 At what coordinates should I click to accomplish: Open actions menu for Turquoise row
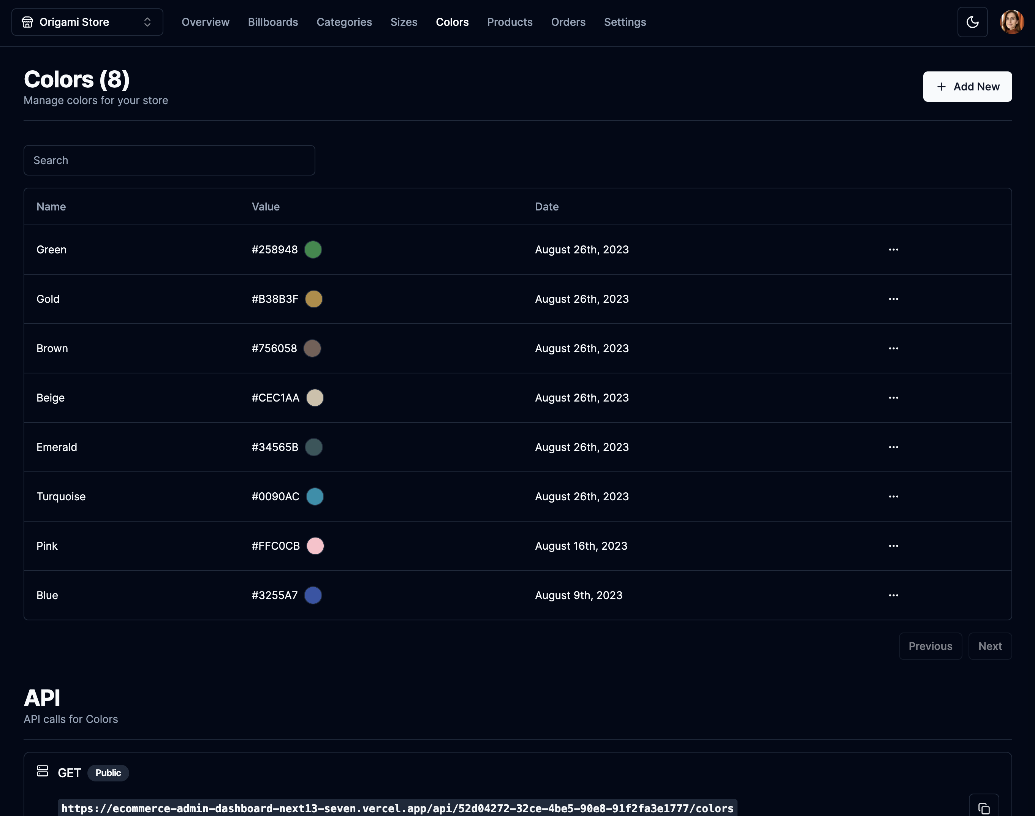[893, 497]
